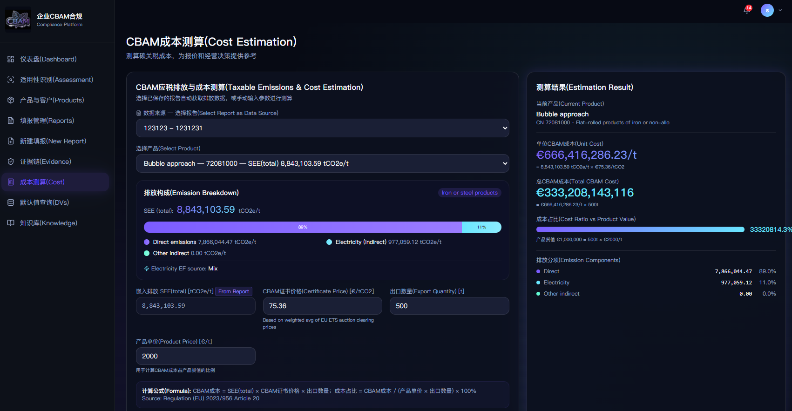Click the 11% electricity bar segment
The image size is (792, 411).
481,227
